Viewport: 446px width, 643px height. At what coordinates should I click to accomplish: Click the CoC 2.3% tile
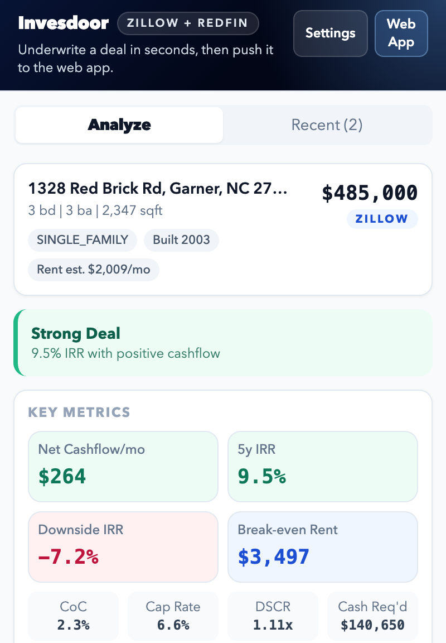[x=74, y=616]
